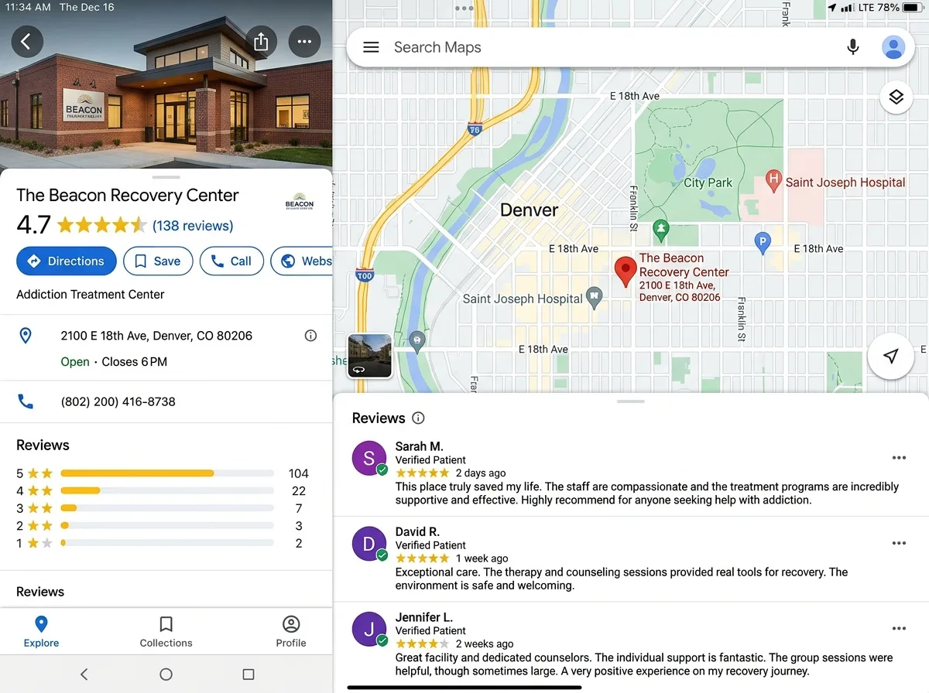
Task: Tap the 1-star rating bar row
Action: click(x=163, y=544)
